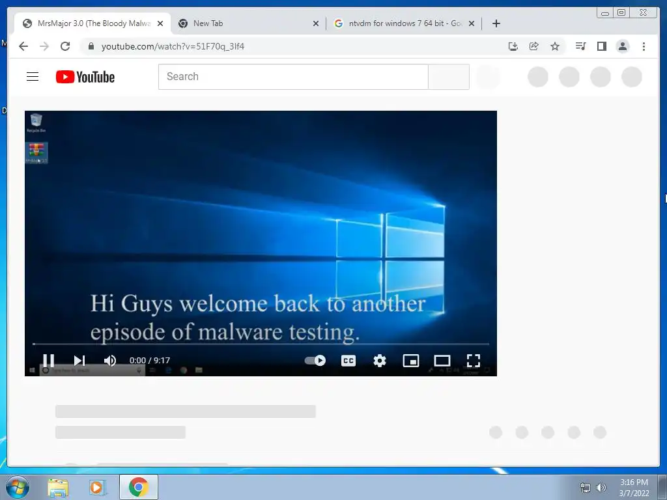The image size is (667, 500).
Task: Open a new browser tab
Action: click(x=496, y=23)
